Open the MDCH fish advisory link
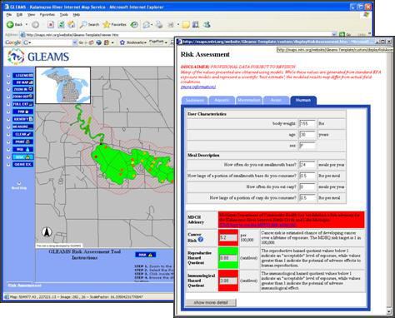395x318 pixels. tap(257, 225)
